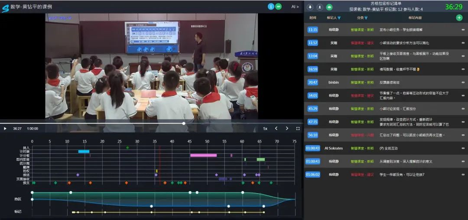Play the classroom video
The height and width of the screenshot is (220, 468).
(x=5, y=129)
